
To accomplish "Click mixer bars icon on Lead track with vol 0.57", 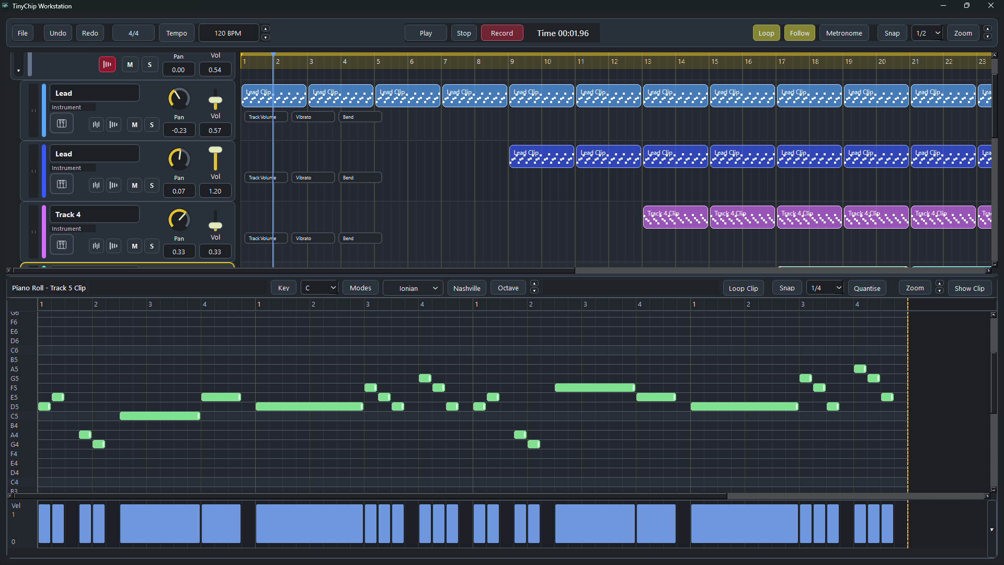I will (96, 125).
